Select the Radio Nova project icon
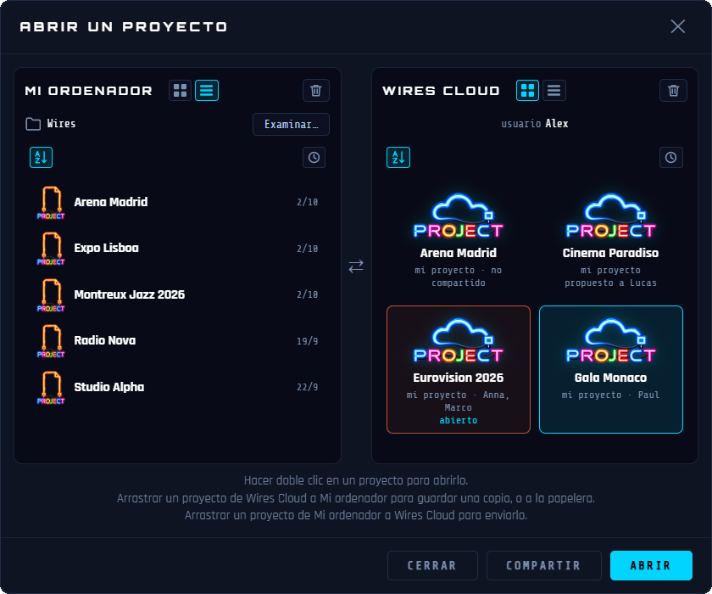The width and height of the screenshot is (712, 594). point(51,341)
